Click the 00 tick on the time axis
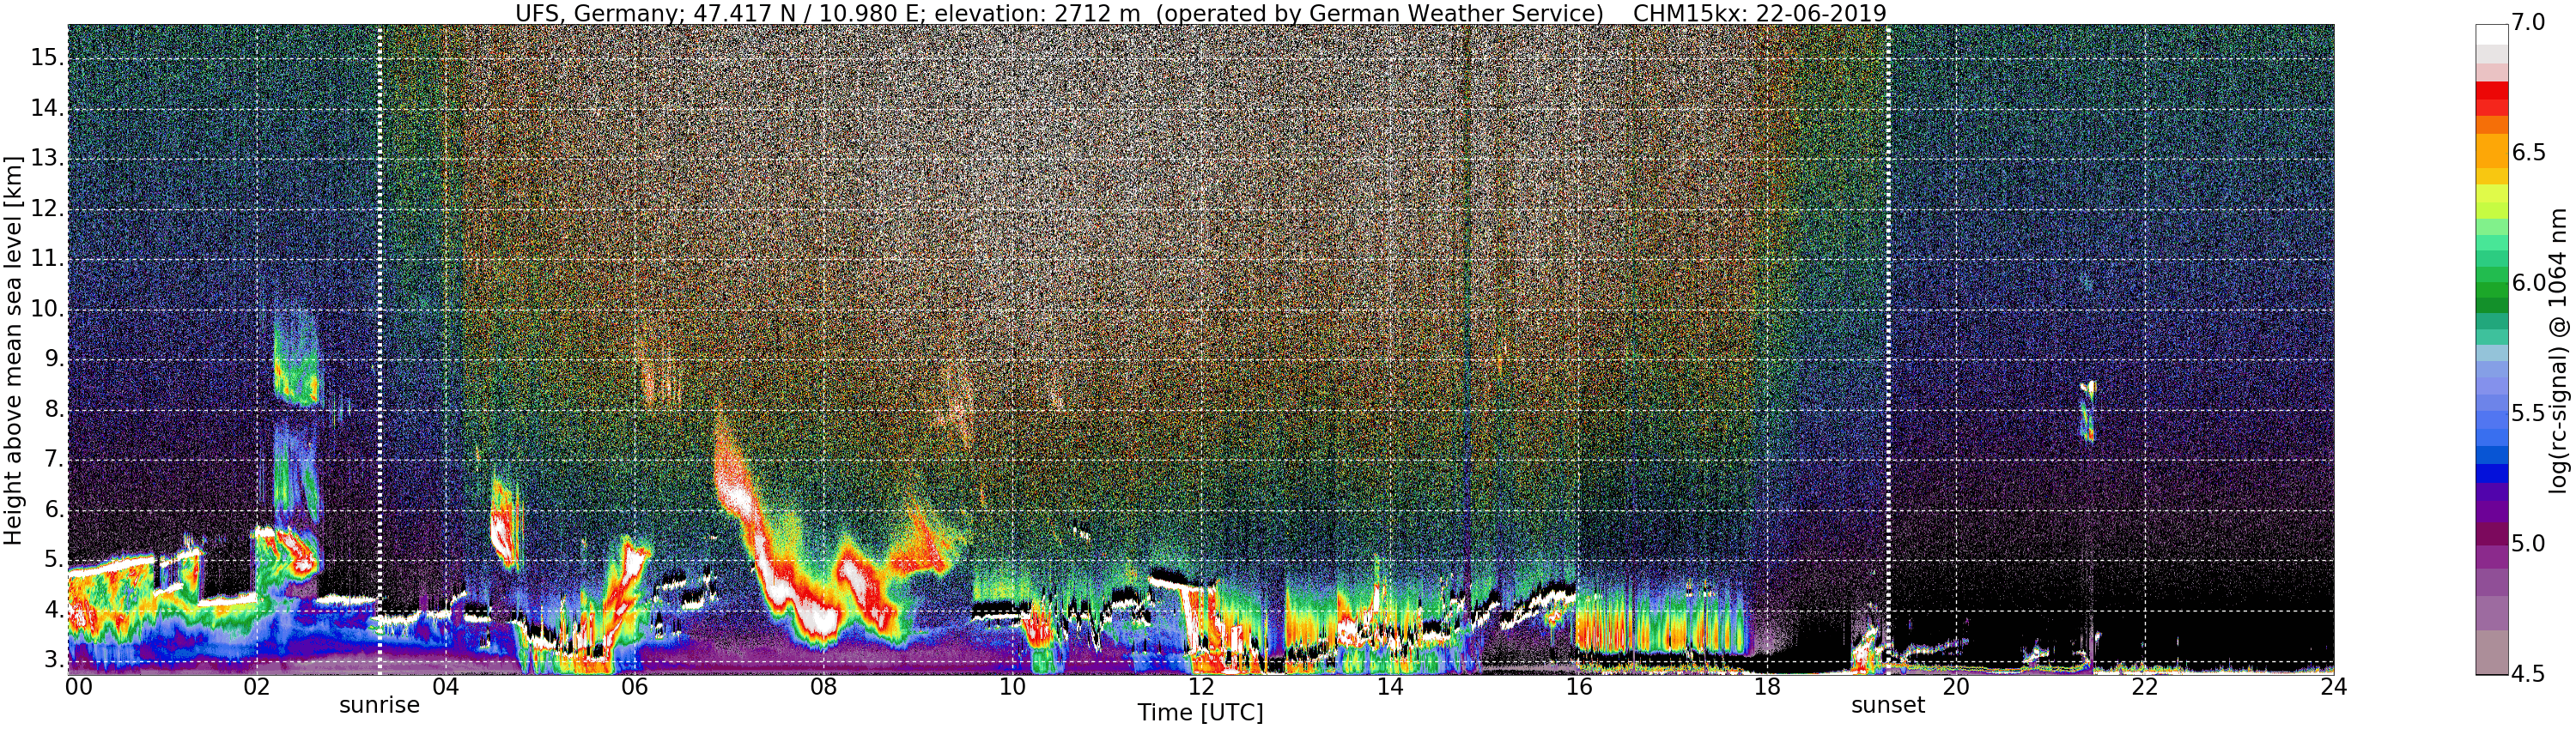The image size is (2576, 729). (x=79, y=686)
